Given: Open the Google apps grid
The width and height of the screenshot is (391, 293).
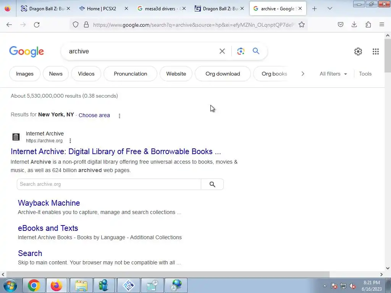Looking at the screenshot, I should pyautogui.click(x=376, y=52).
